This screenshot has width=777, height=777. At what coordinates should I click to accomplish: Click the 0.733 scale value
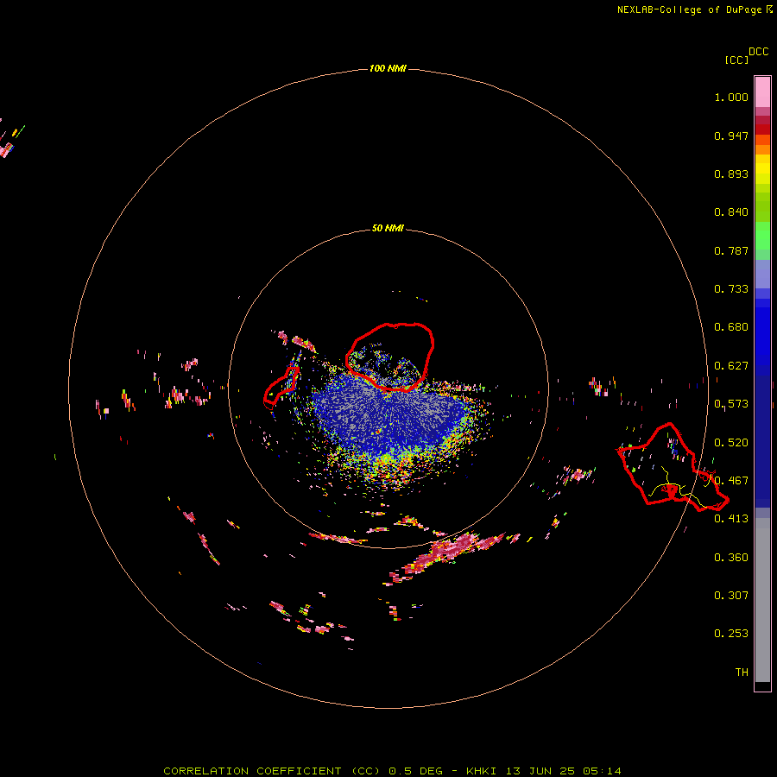731,289
